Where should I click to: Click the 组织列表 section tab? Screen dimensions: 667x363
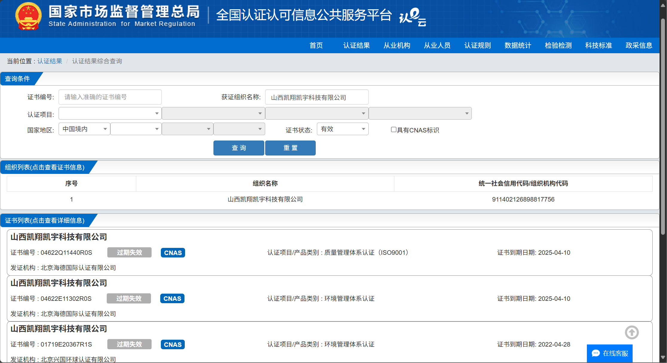click(x=45, y=167)
